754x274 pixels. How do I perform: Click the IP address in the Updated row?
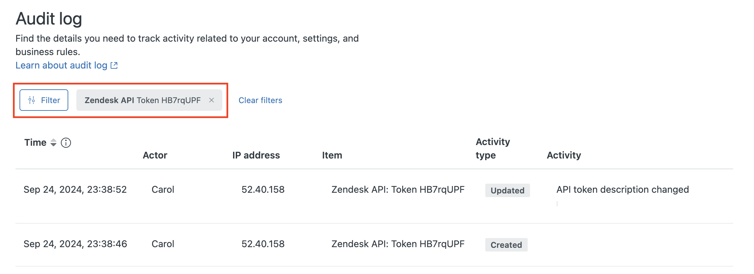pos(263,190)
